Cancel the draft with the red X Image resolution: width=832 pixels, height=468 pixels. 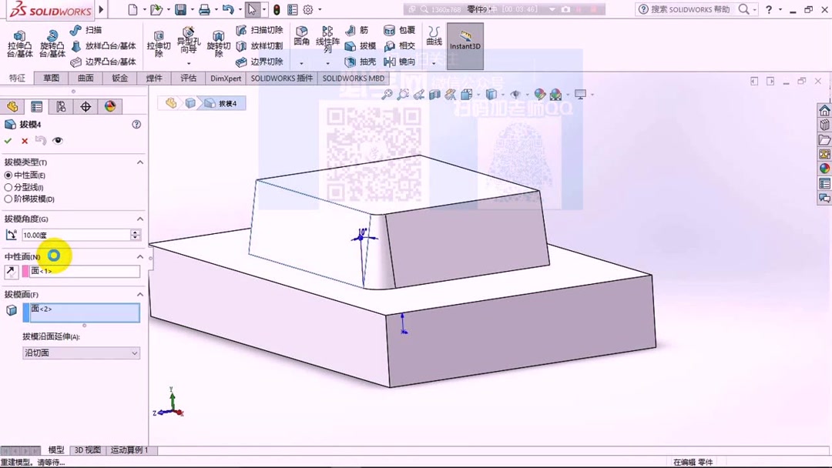pos(24,140)
